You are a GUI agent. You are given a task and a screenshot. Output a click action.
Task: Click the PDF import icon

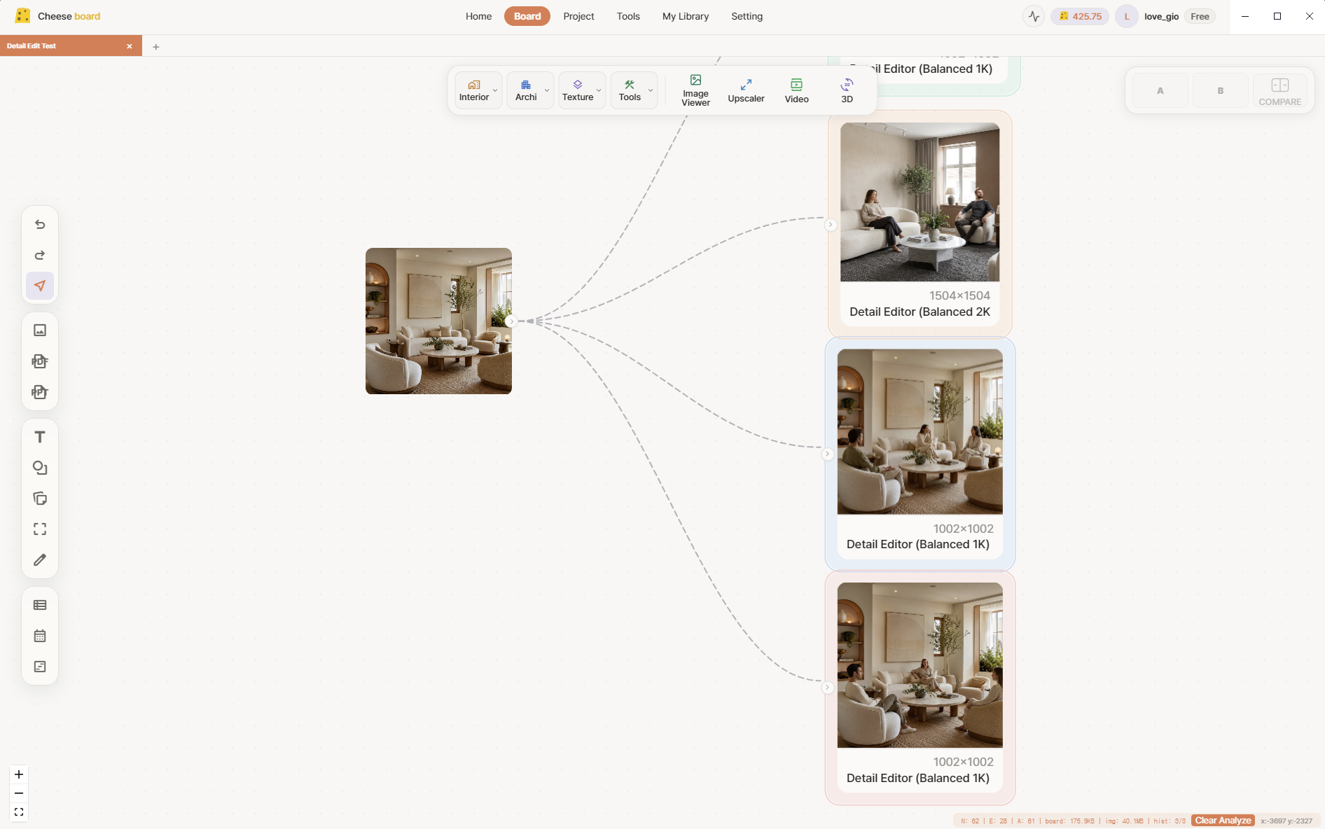click(x=40, y=361)
